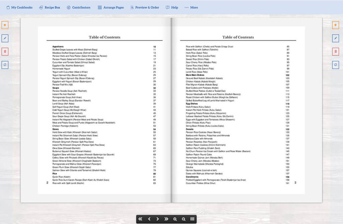Advance to next page with right chevron

pyautogui.click(x=158, y=219)
